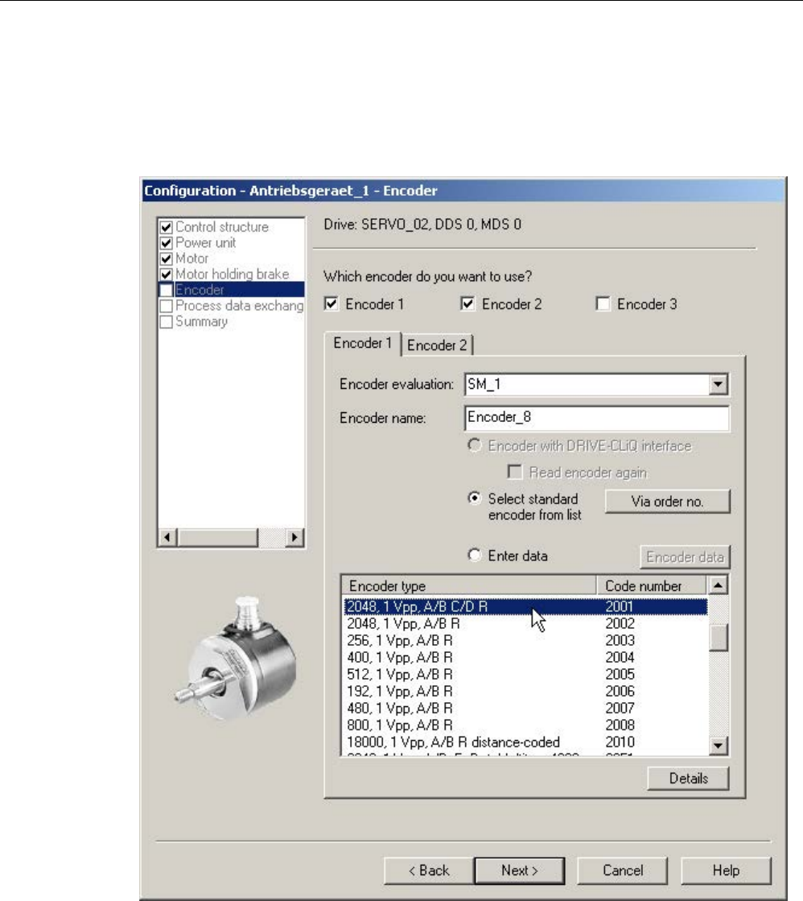
Task: Sort by the Encoder type column header
Action: 469,585
